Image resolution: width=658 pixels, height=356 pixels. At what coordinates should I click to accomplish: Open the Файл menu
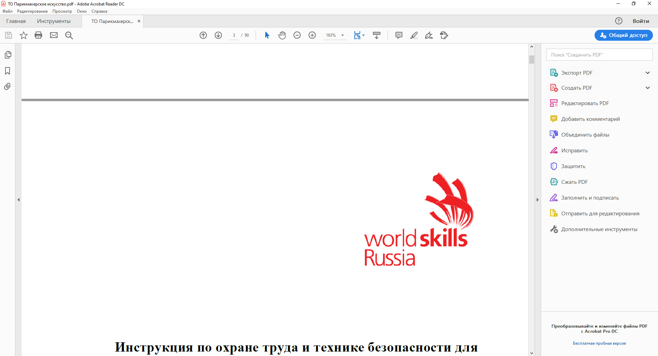[x=7, y=11]
